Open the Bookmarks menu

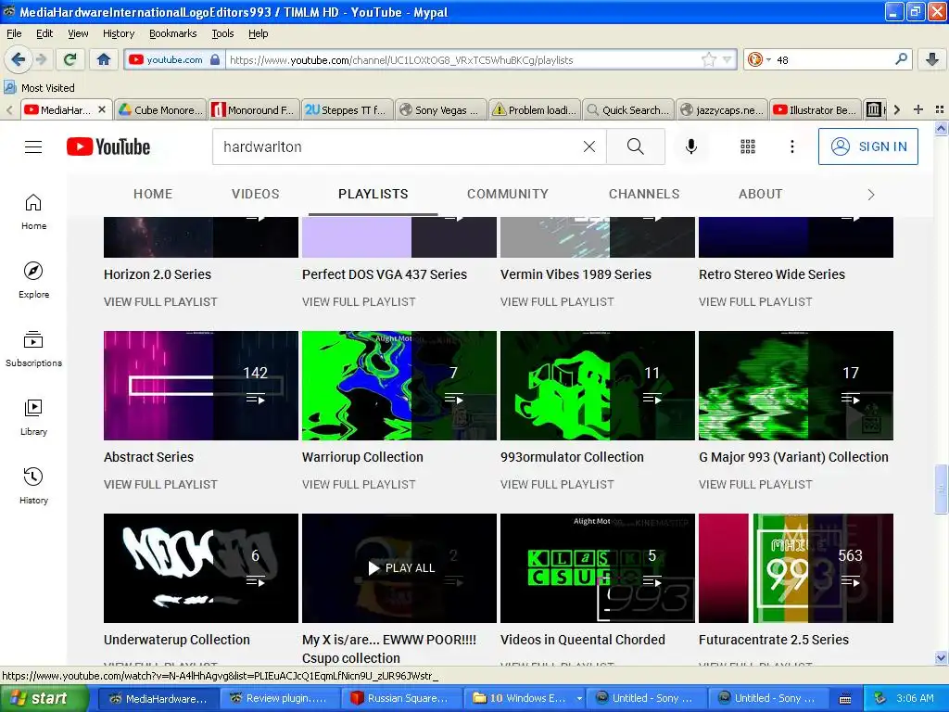[173, 33]
